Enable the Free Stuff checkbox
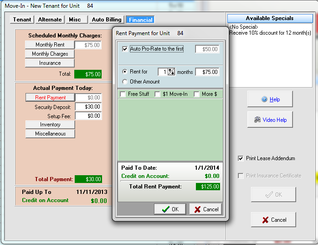Screen dimensions: 318x245 pyautogui.click(x=123, y=94)
